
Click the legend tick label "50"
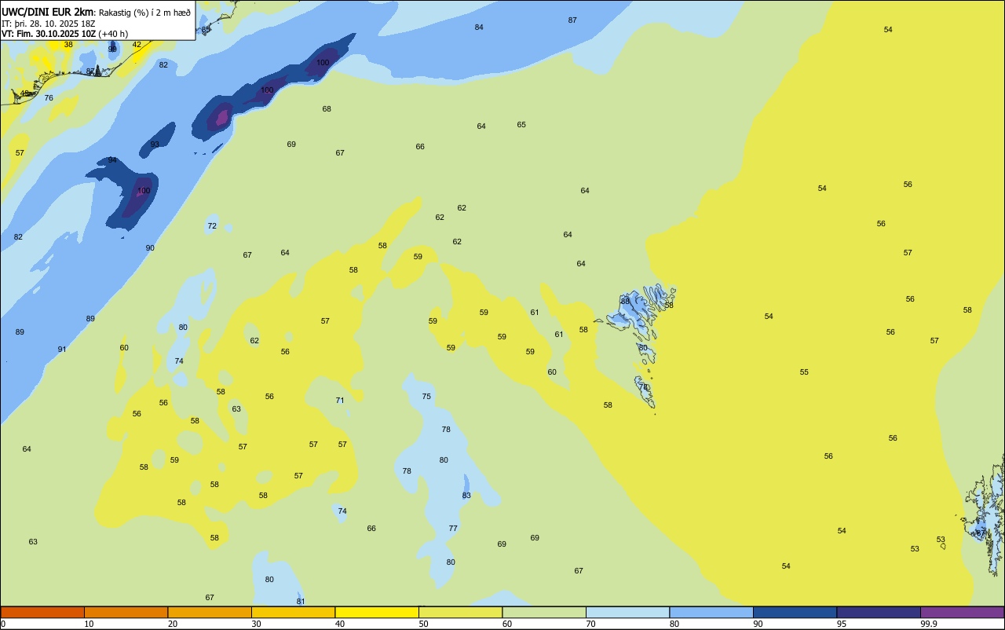coord(424,624)
